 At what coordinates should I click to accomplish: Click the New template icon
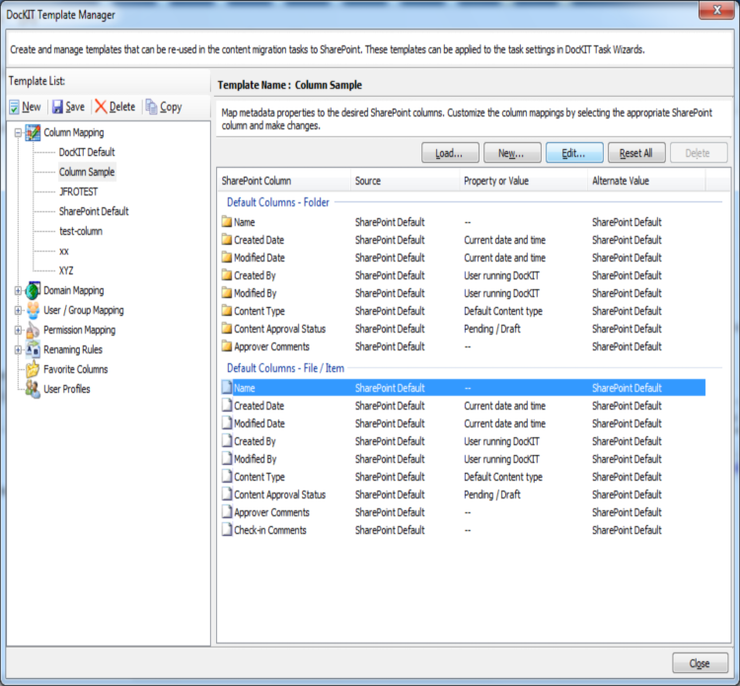pyautogui.click(x=15, y=108)
